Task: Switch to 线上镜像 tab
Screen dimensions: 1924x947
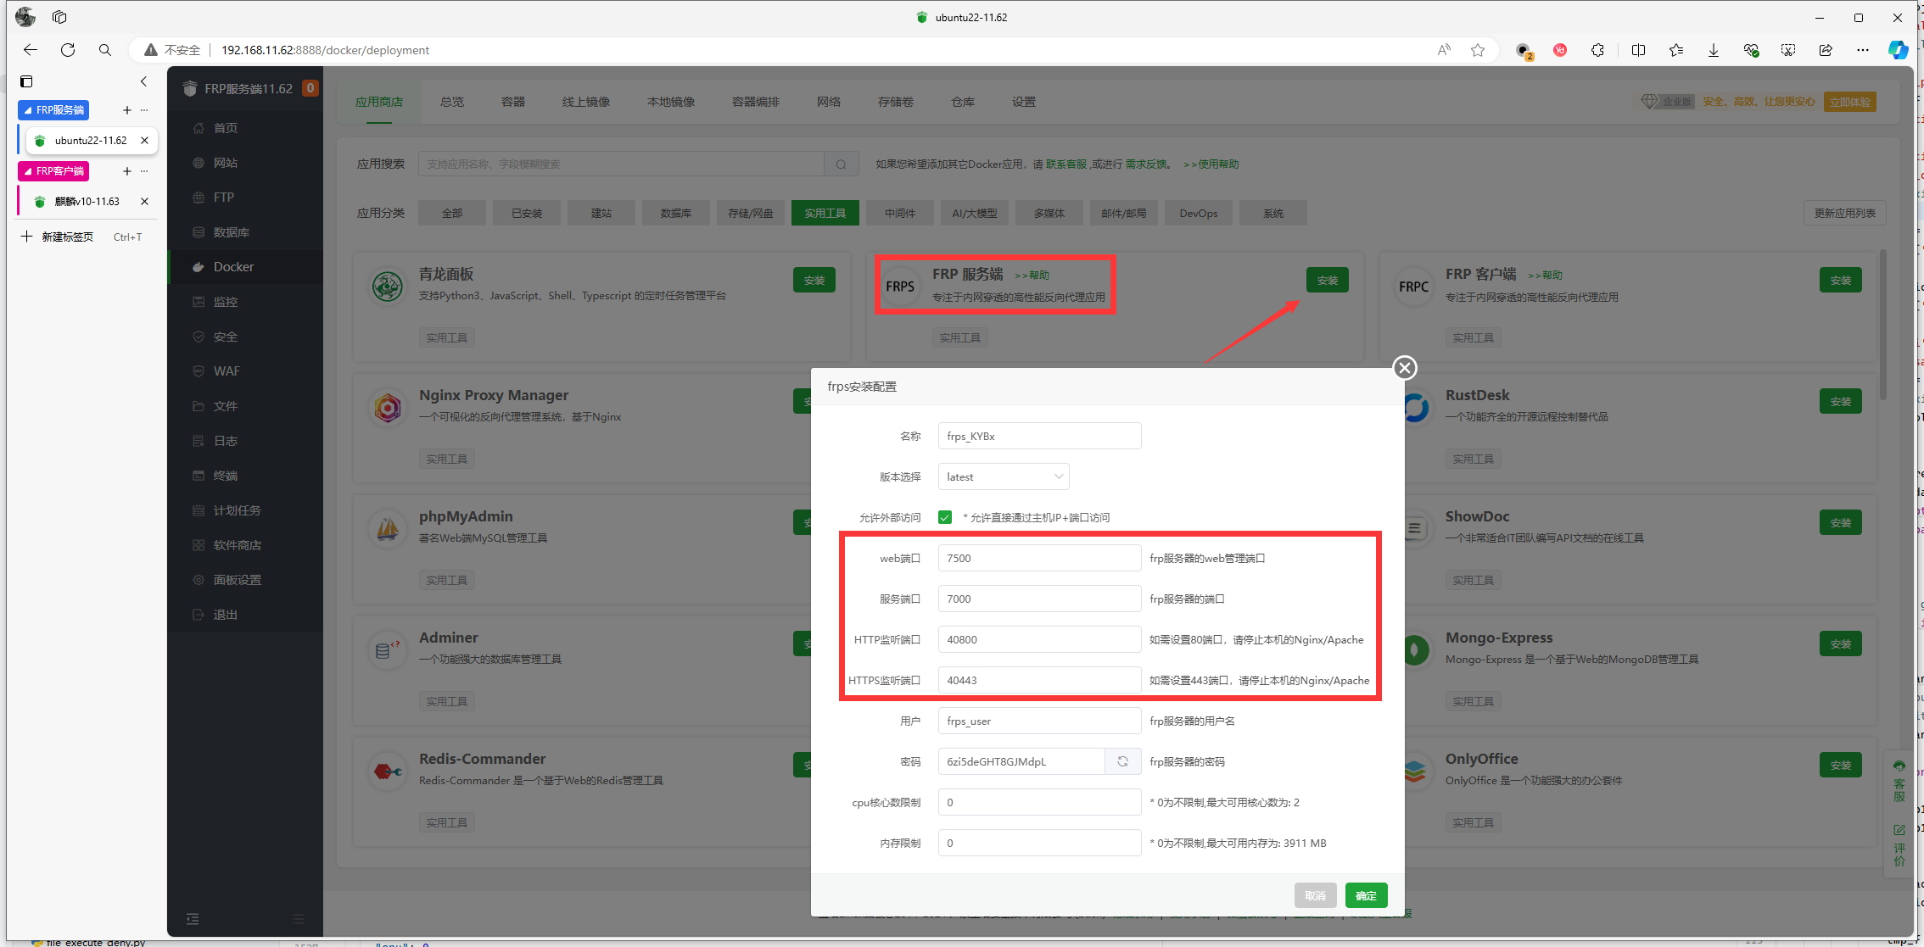Action: pyautogui.click(x=586, y=102)
